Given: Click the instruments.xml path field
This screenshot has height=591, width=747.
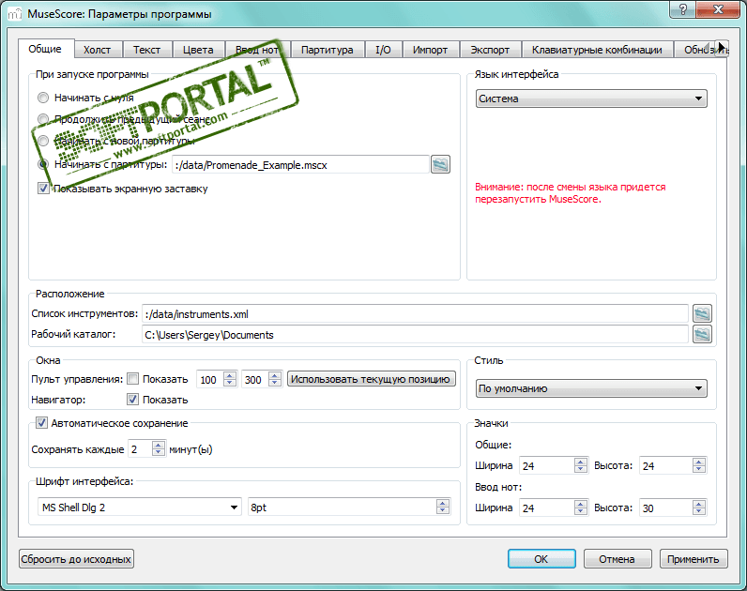Looking at the screenshot, I should pos(415,314).
